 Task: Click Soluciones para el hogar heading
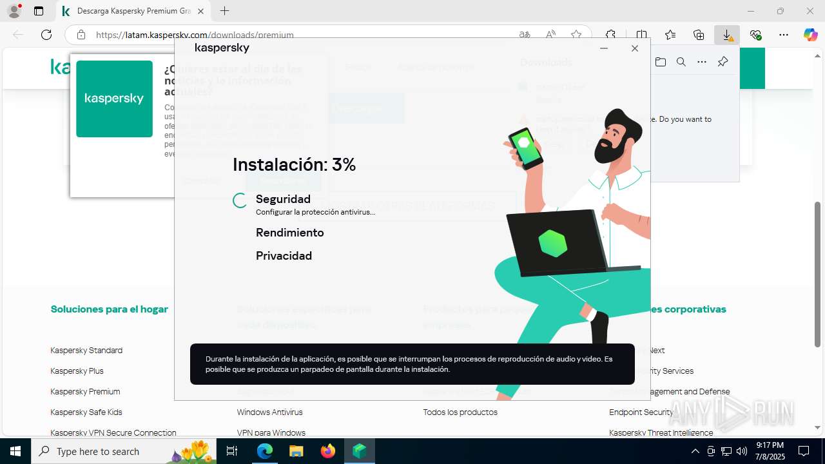pyautogui.click(x=110, y=309)
